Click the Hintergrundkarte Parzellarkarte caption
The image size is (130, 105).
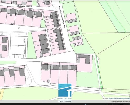[x=121, y=102]
